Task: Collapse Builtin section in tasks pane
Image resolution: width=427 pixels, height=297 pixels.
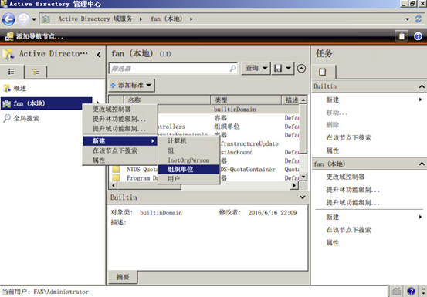Action: coord(422,86)
